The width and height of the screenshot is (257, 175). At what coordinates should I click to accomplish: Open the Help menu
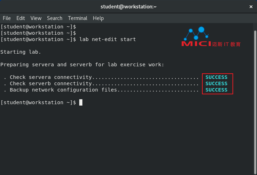pyautogui.click(x=98, y=18)
